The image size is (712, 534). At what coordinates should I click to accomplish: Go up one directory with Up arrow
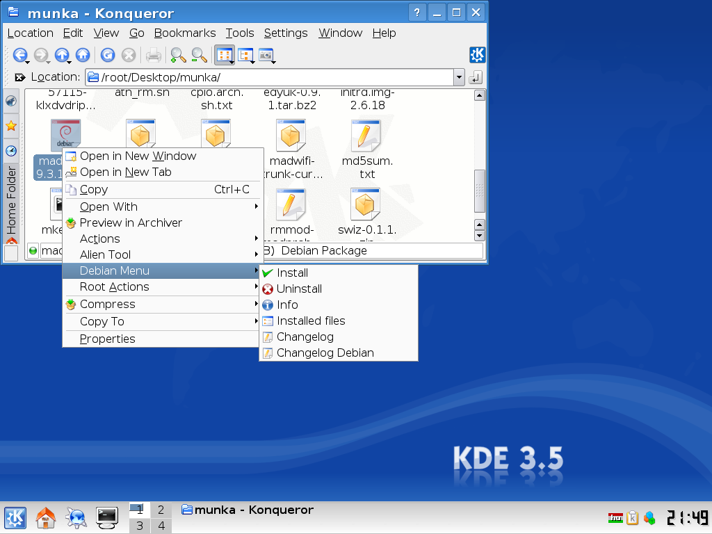click(x=62, y=55)
